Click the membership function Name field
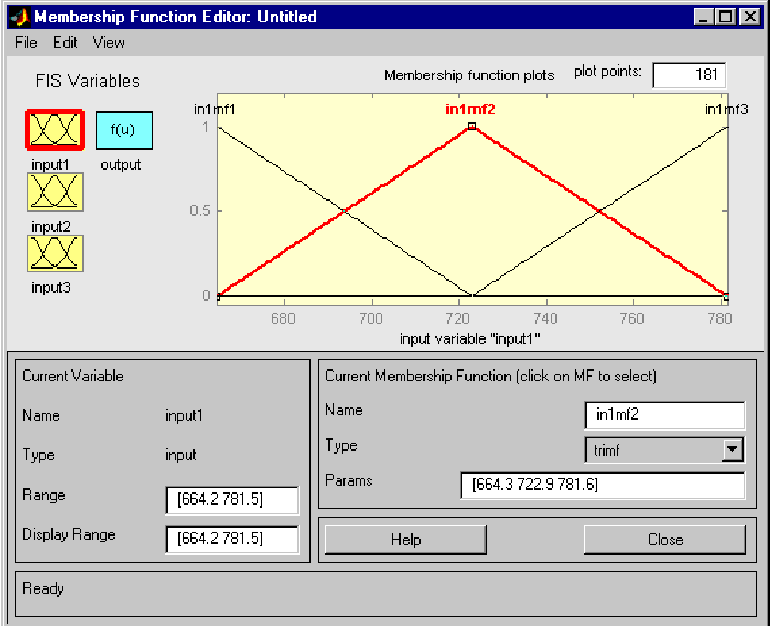Screen dimensions: 771x626 (x=665, y=415)
